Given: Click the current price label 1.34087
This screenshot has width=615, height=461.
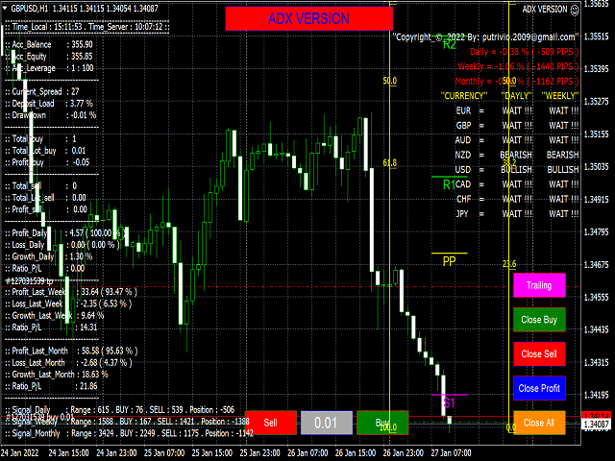Looking at the screenshot, I should pyautogui.click(x=597, y=425).
